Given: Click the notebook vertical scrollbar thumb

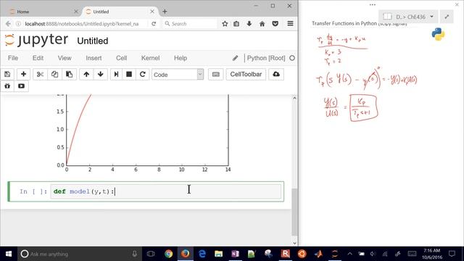Looking at the screenshot, I should [294, 212].
